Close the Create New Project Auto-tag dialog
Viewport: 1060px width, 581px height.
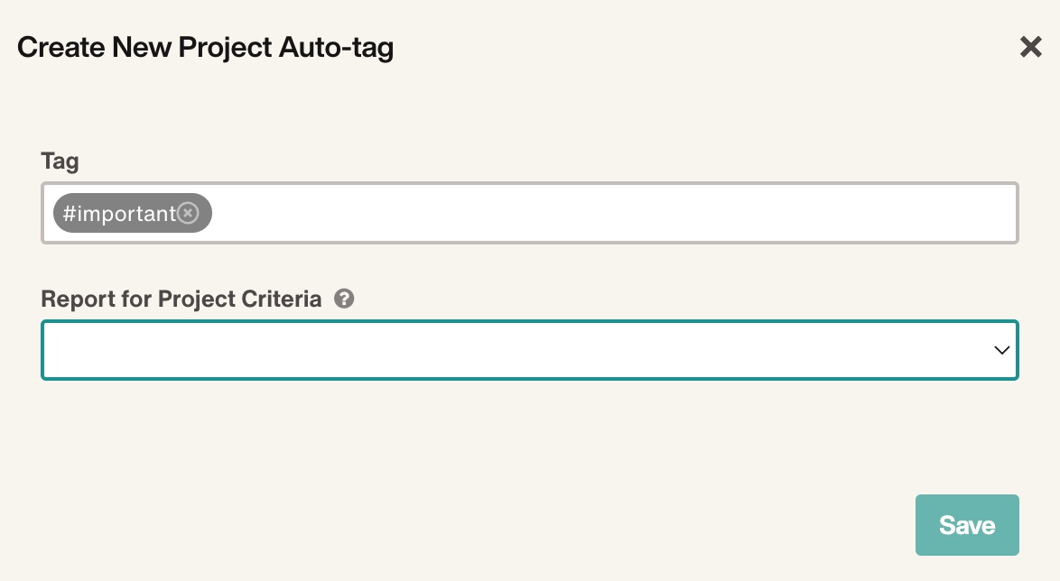click(x=1030, y=47)
